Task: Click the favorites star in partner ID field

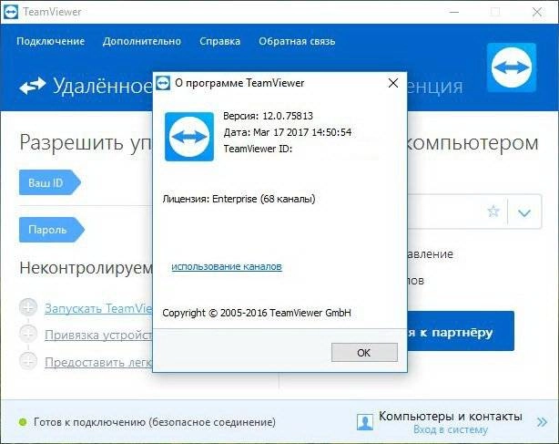Action: [493, 212]
